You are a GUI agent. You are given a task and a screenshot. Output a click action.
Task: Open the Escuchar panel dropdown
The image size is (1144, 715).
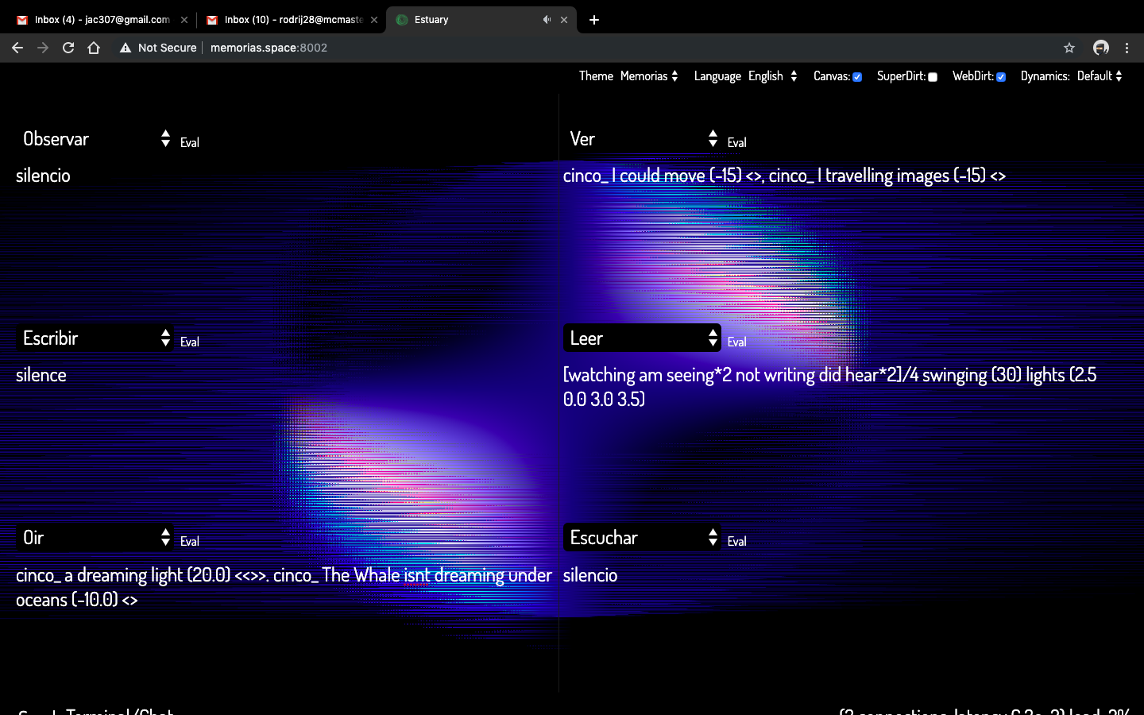(642, 538)
